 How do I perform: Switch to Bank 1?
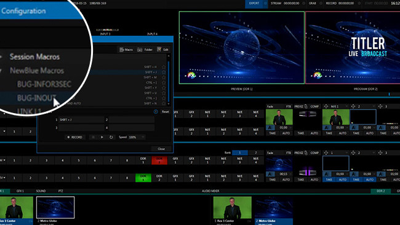(x=240, y=152)
